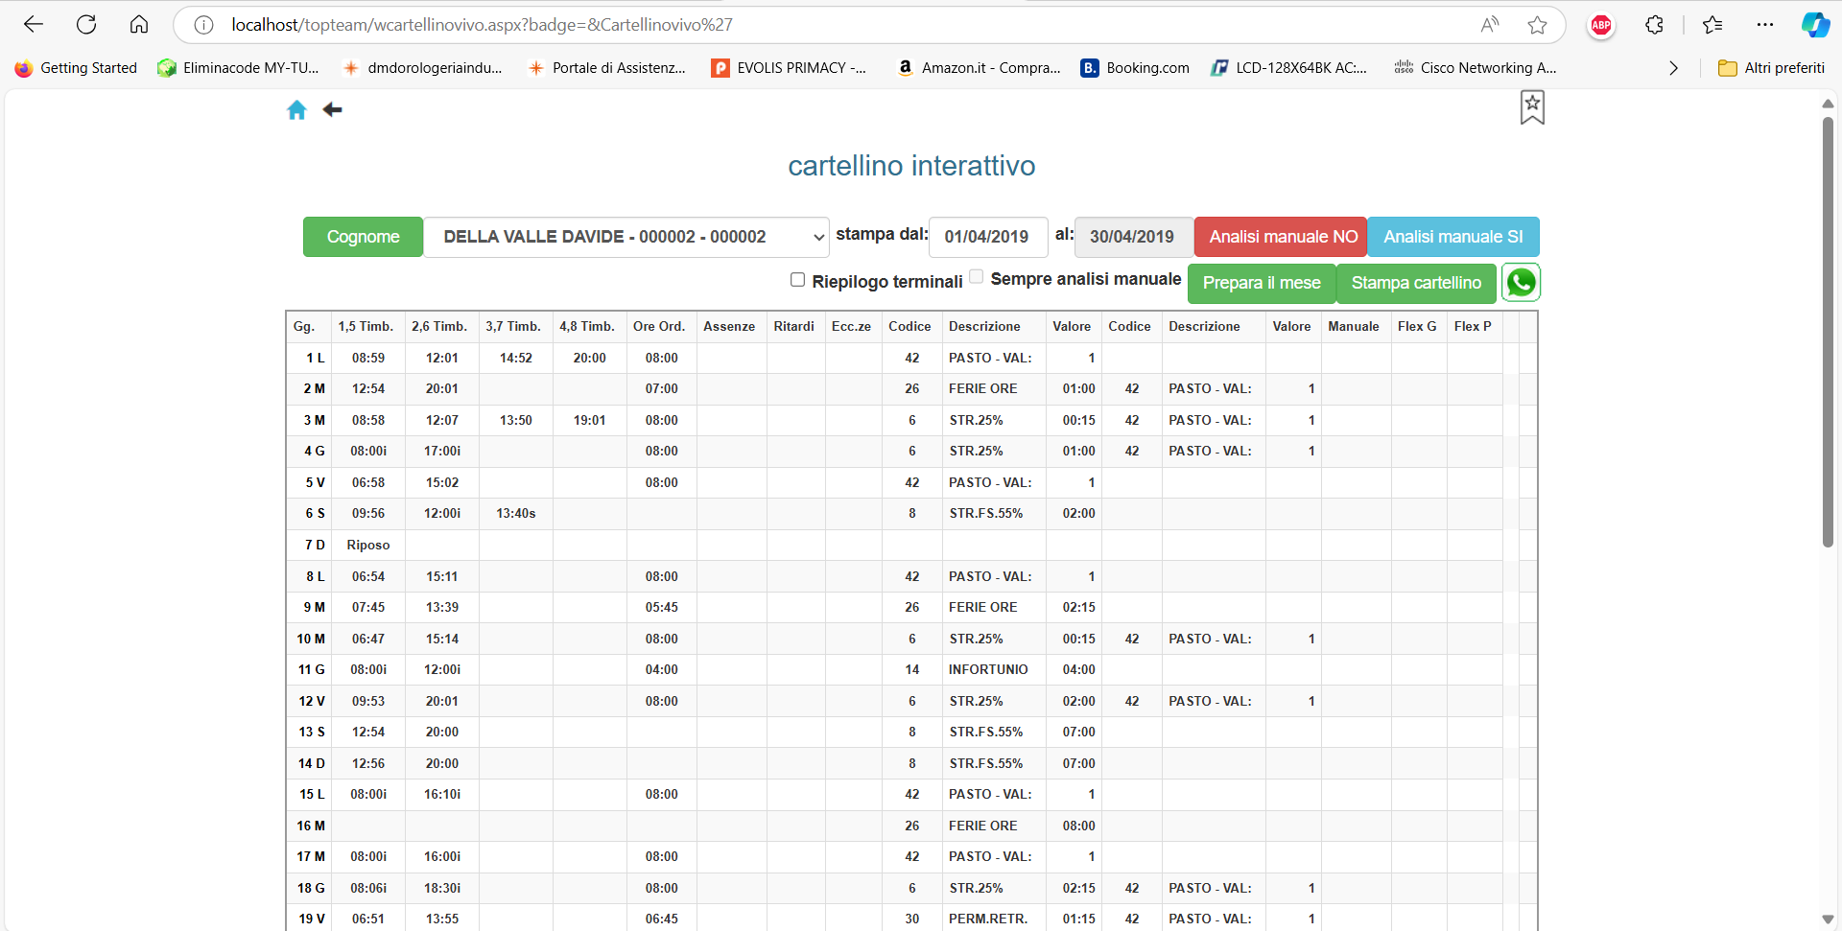
Task: Open Eliminacode MY-TU bookmark
Action: [x=238, y=68]
